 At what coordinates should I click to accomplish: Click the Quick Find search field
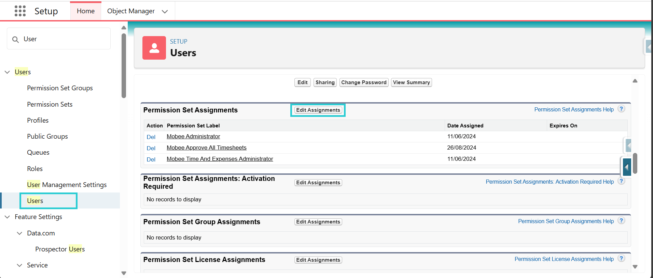tap(59, 39)
